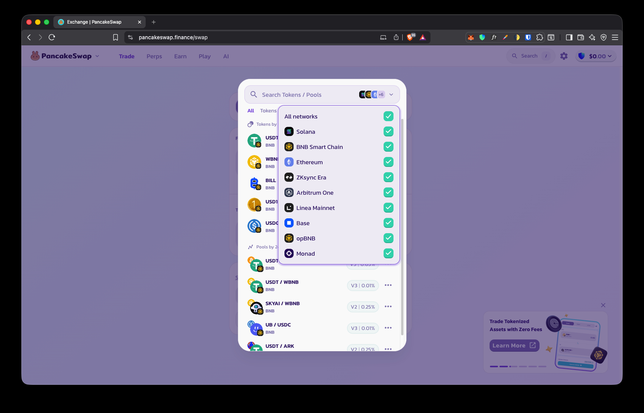This screenshot has height=413, width=644.
Task: Open the AI menu
Action: 226,56
